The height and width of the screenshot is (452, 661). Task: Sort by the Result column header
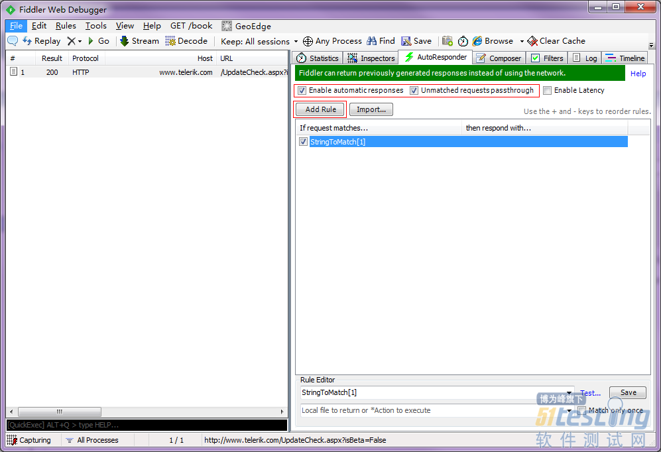[x=52, y=58]
